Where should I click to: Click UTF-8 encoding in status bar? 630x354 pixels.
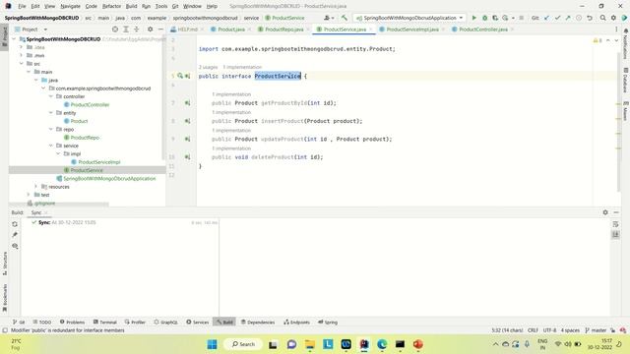coord(549,330)
